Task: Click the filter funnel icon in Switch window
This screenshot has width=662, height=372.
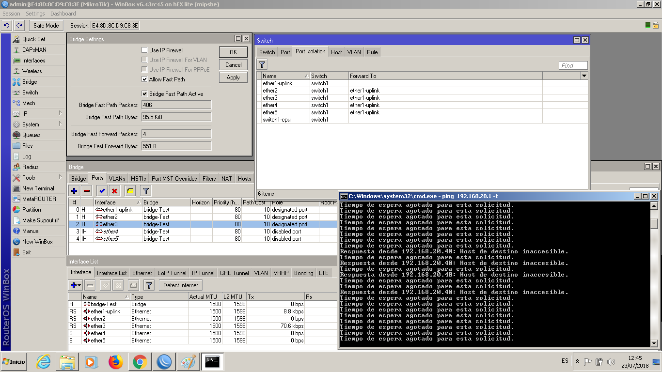Action: click(x=262, y=64)
